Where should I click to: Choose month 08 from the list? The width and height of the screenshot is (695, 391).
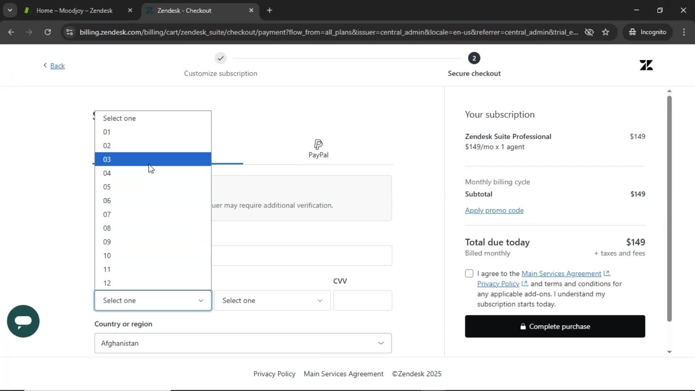click(153, 228)
